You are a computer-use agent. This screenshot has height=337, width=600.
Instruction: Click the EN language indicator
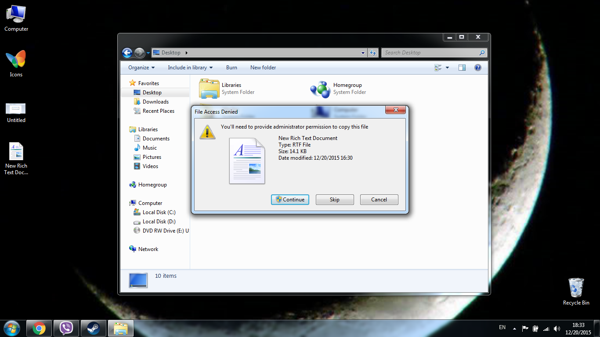502,328
